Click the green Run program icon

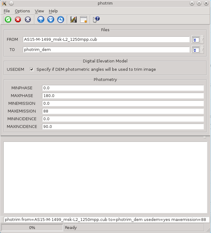coord(8,19)
